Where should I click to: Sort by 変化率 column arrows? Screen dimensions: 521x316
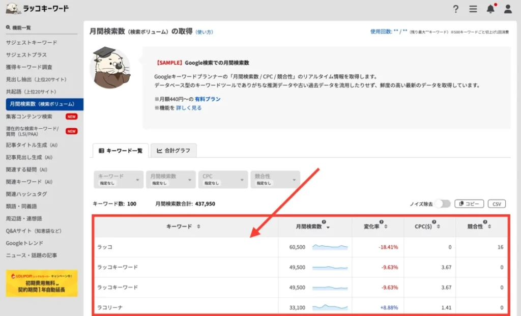point(386,226)
